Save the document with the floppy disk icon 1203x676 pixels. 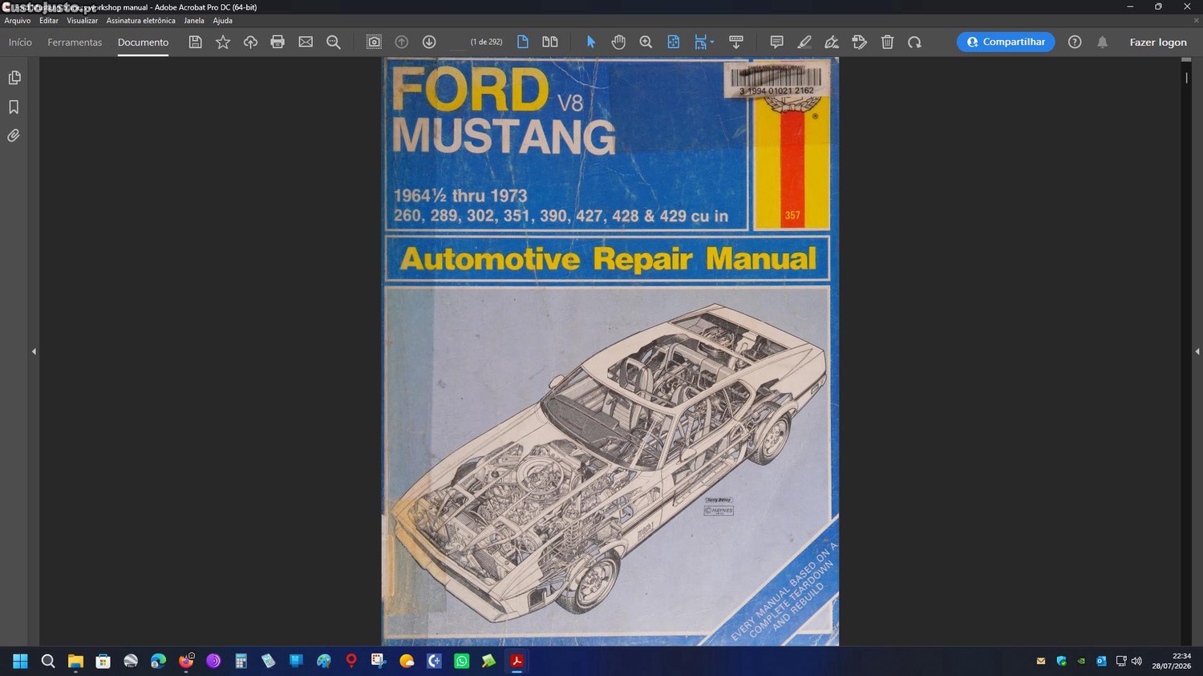click(x=195, y=42)
